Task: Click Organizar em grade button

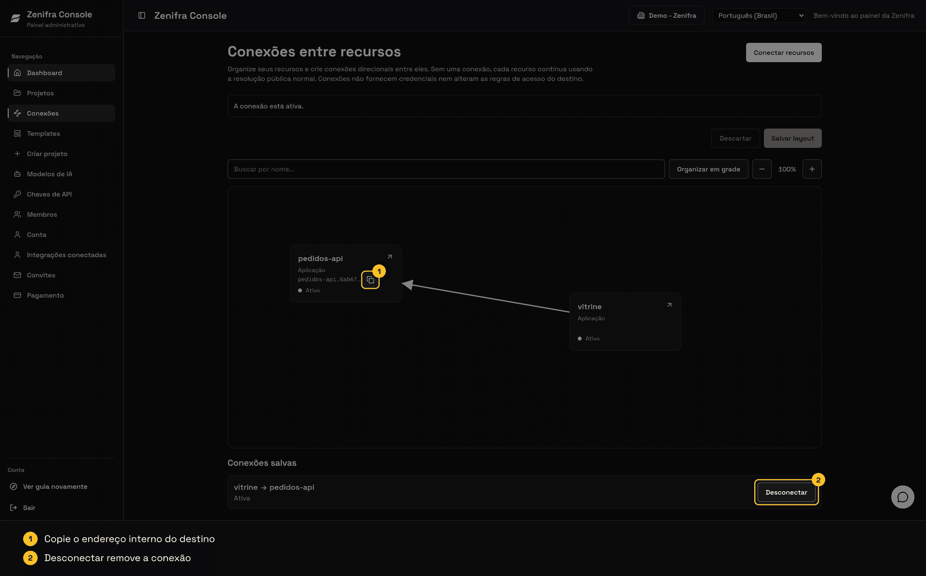Action: pyautogui.click(x=708, y=169)
